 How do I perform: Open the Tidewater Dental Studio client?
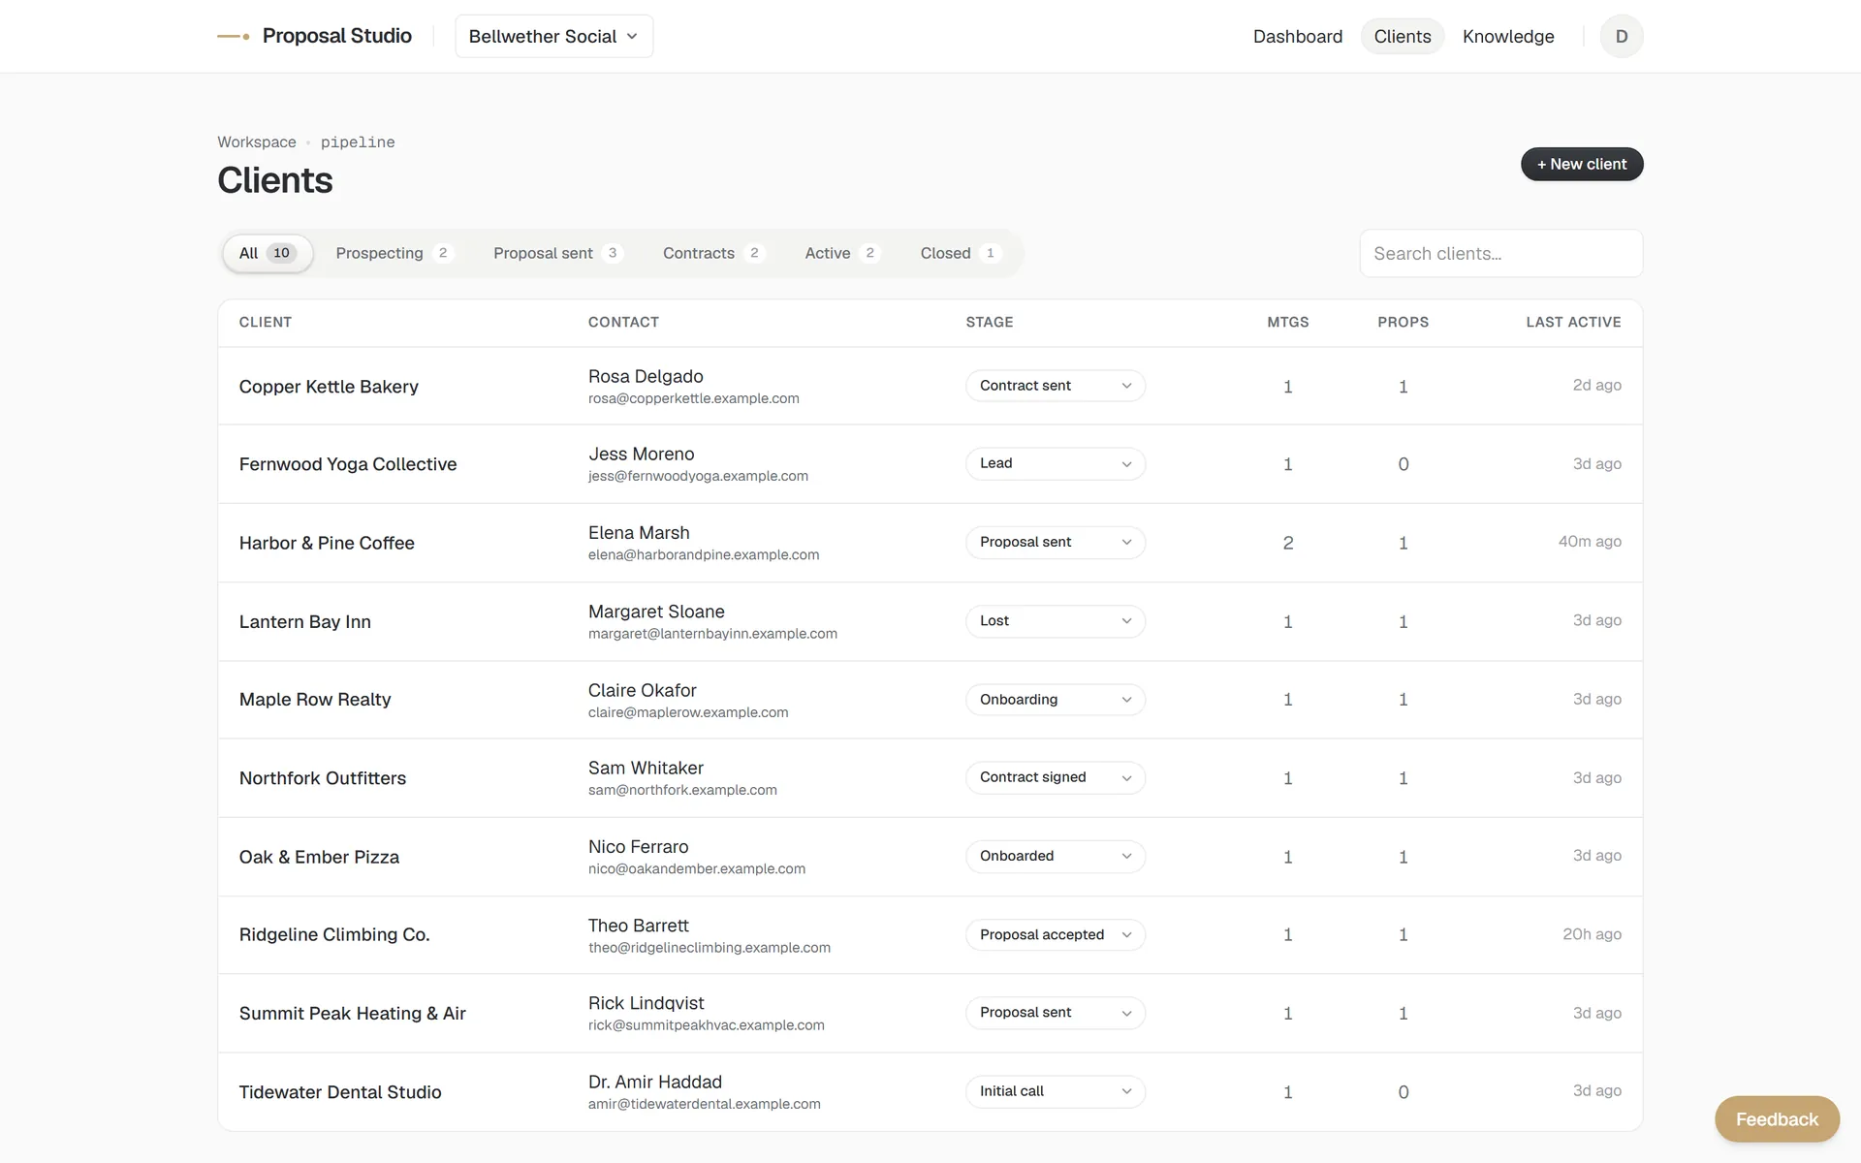tap(340, 1091)
